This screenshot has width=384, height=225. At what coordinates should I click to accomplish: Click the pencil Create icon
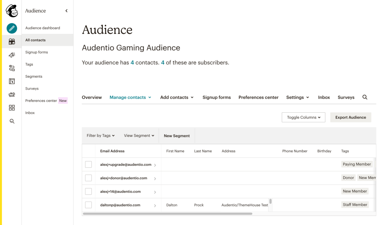pyautogui.click(x=12, y=28)
